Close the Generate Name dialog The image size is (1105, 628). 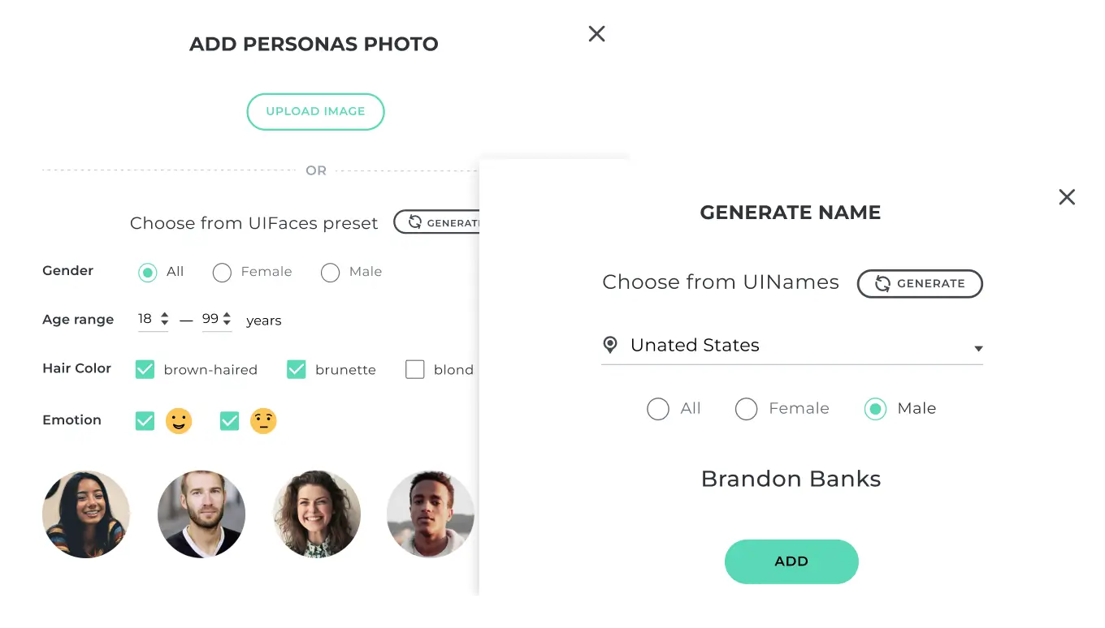(1067, 197)
